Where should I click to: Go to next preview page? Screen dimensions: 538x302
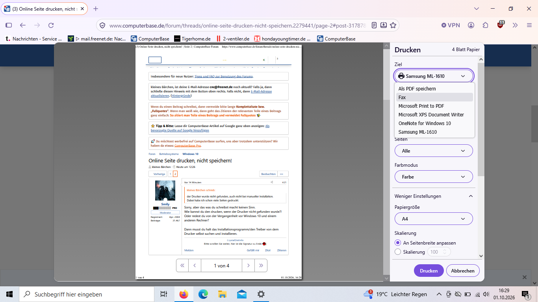(249, 266)
